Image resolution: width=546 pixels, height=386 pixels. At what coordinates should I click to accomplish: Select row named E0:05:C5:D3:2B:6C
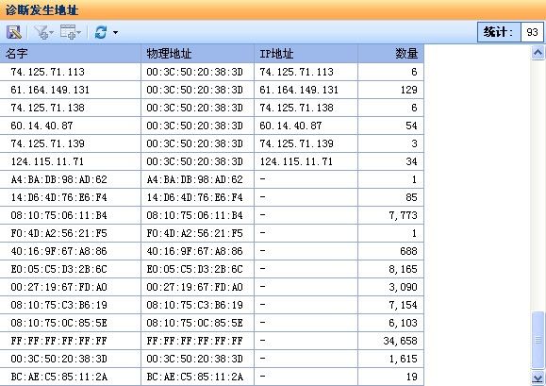pos(212,269)
